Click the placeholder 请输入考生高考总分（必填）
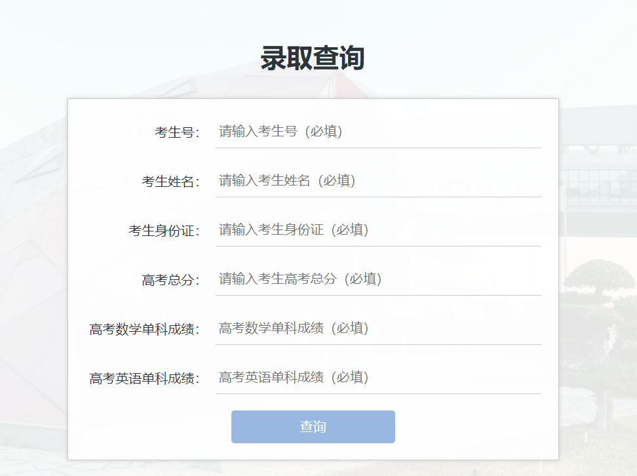 [298, 279]
